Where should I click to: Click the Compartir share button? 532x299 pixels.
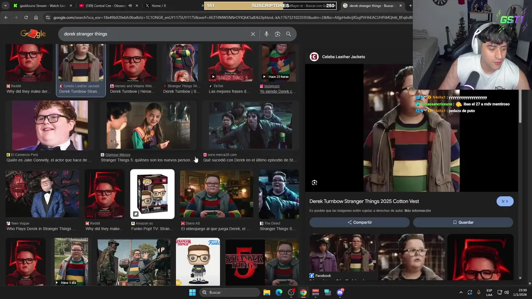point(360,222)
